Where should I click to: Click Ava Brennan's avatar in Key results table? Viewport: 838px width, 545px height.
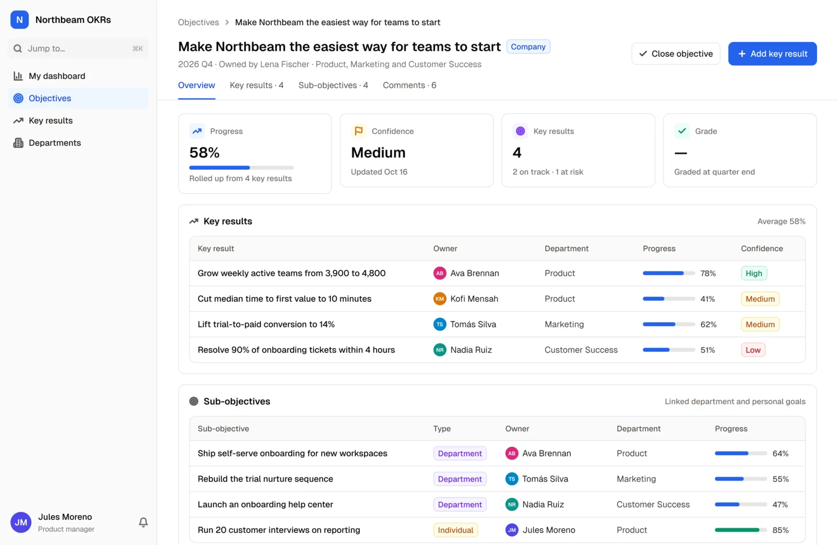440,273
